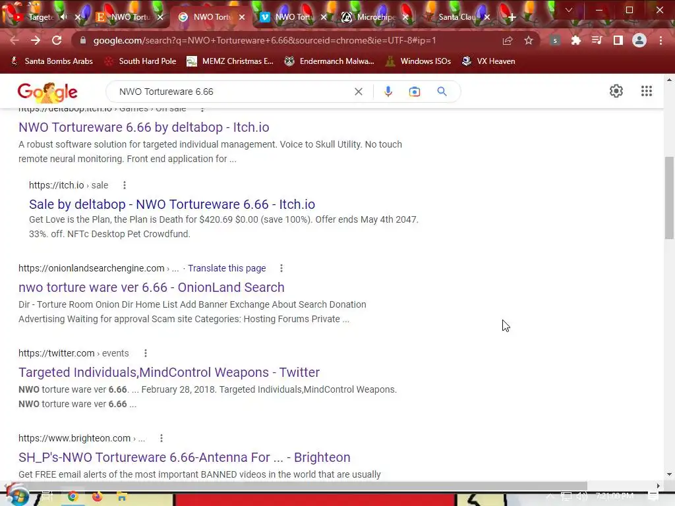Open Chrome from the taskbar

tap(73, 497)
